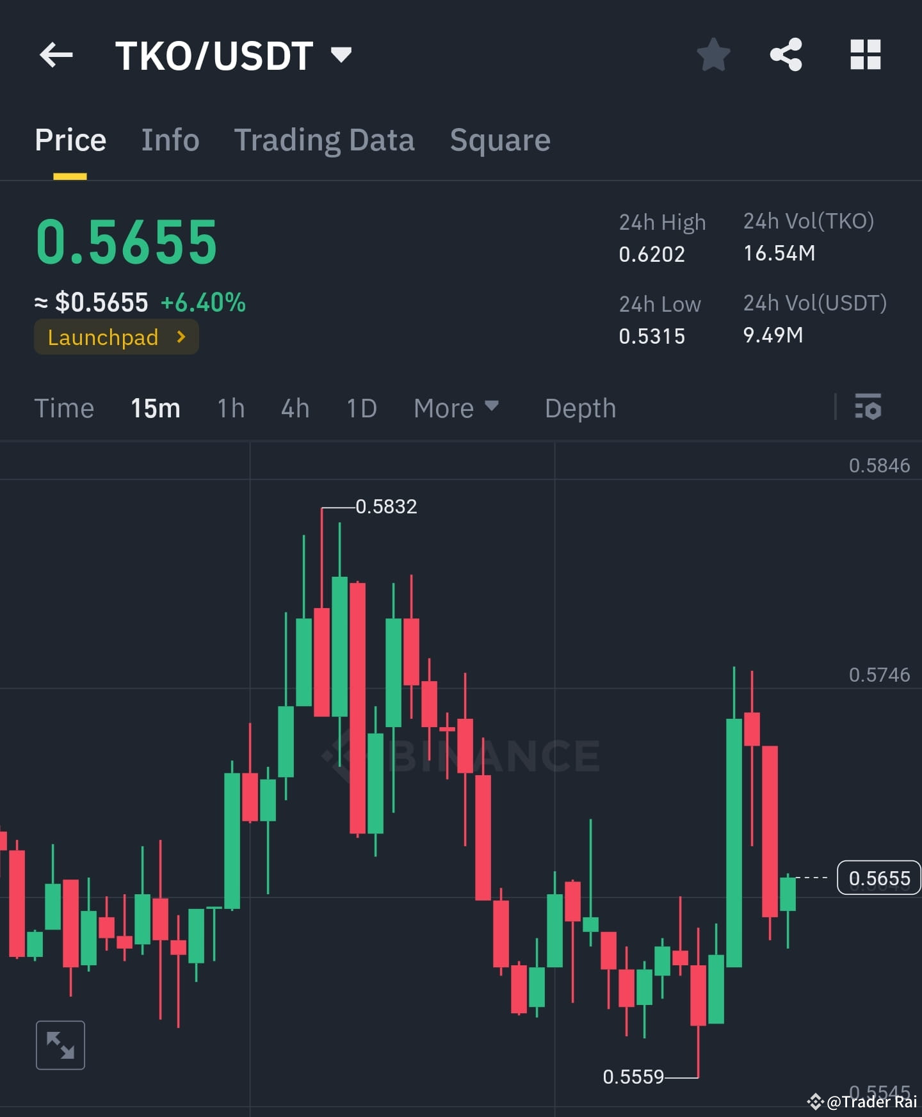
Task: Return to the Price tab
Action: click(x=70, y=140)
